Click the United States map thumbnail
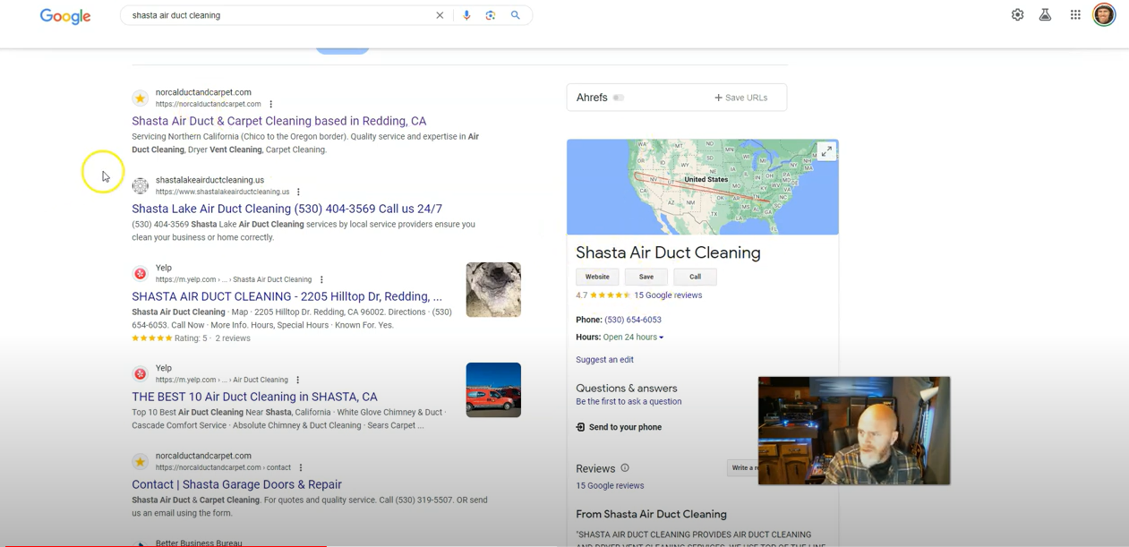Screen dimensions: 1129x547 coord(703,187)
